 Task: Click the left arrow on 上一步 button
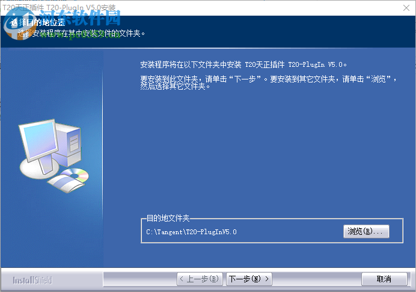coord(182,279)
